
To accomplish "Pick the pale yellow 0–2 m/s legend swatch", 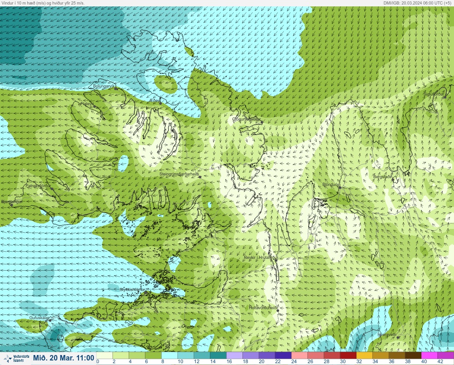I will (x=104, y=355).
